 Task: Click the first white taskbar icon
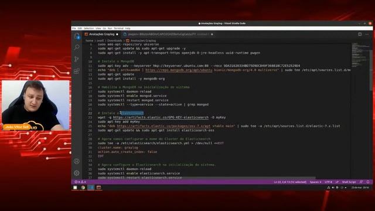[x=75, y=188]
